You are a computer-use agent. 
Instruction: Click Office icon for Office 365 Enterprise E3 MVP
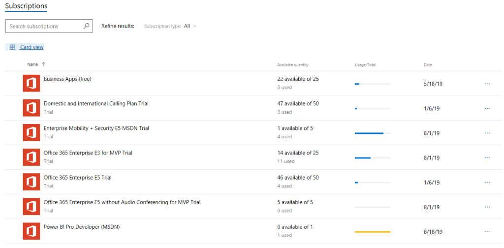pyautogui.click(x=31, y=157)
